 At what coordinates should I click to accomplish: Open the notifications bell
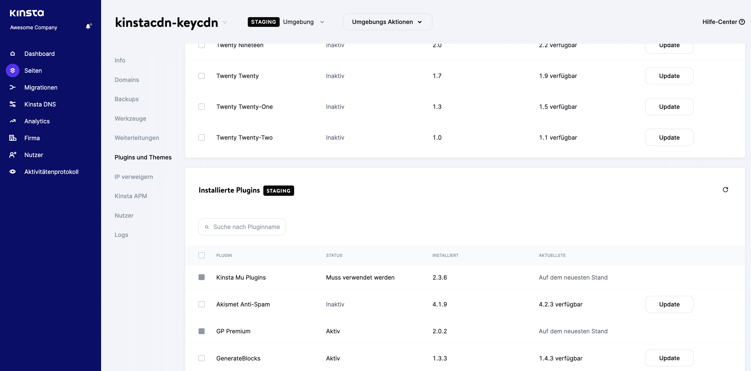88,27
